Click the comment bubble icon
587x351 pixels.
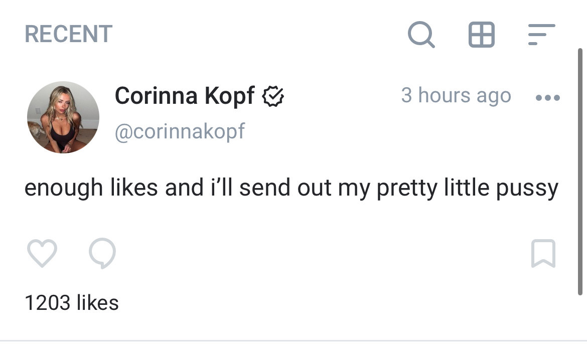[x=102, y=254]
